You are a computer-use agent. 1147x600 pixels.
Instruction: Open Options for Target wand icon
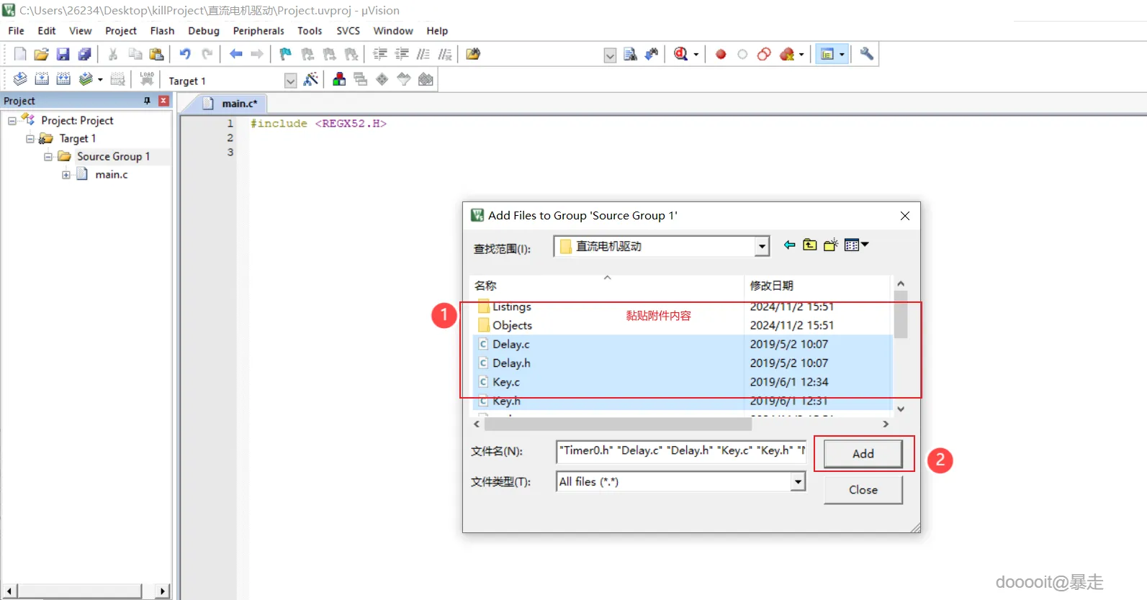point(311,79)
